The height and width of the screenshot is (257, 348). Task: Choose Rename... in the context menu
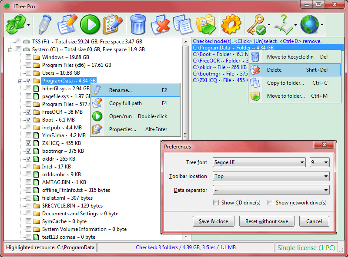pyautogui.click(x=136, y=90)
